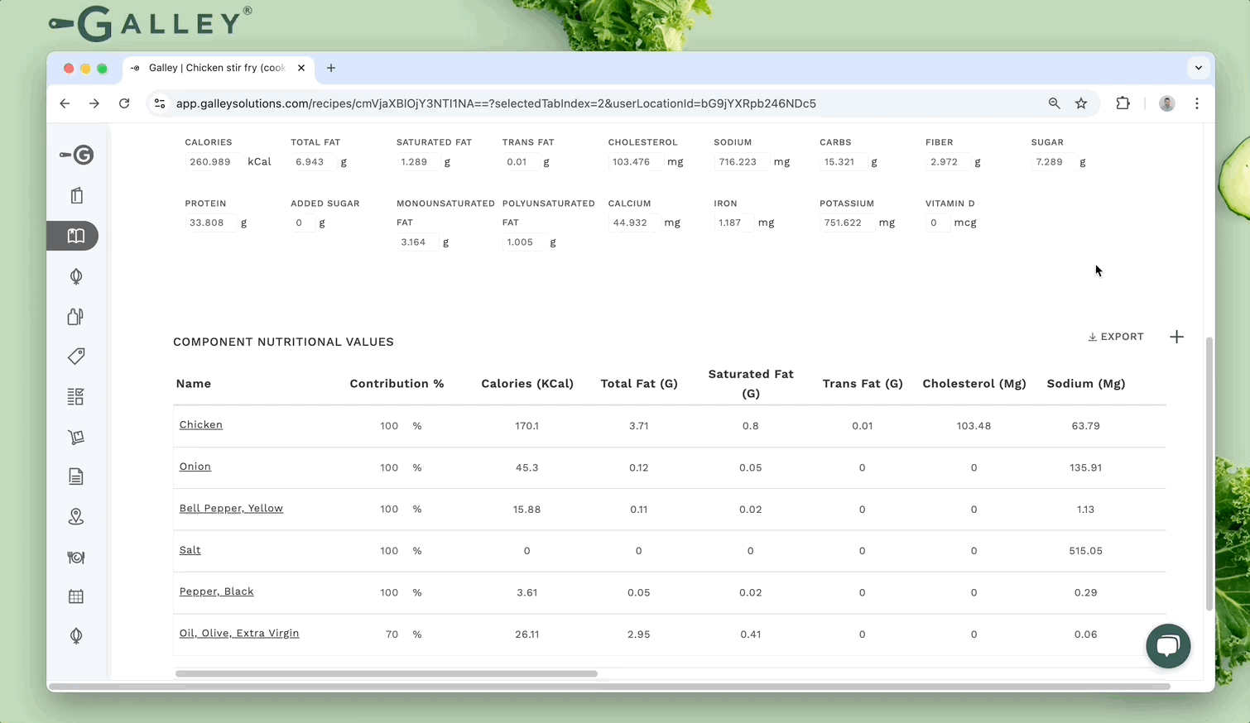This screenshot has width=1250, height=723.
Task: Edit the Calories value 260.989
Action: click(x=214, y=162)
